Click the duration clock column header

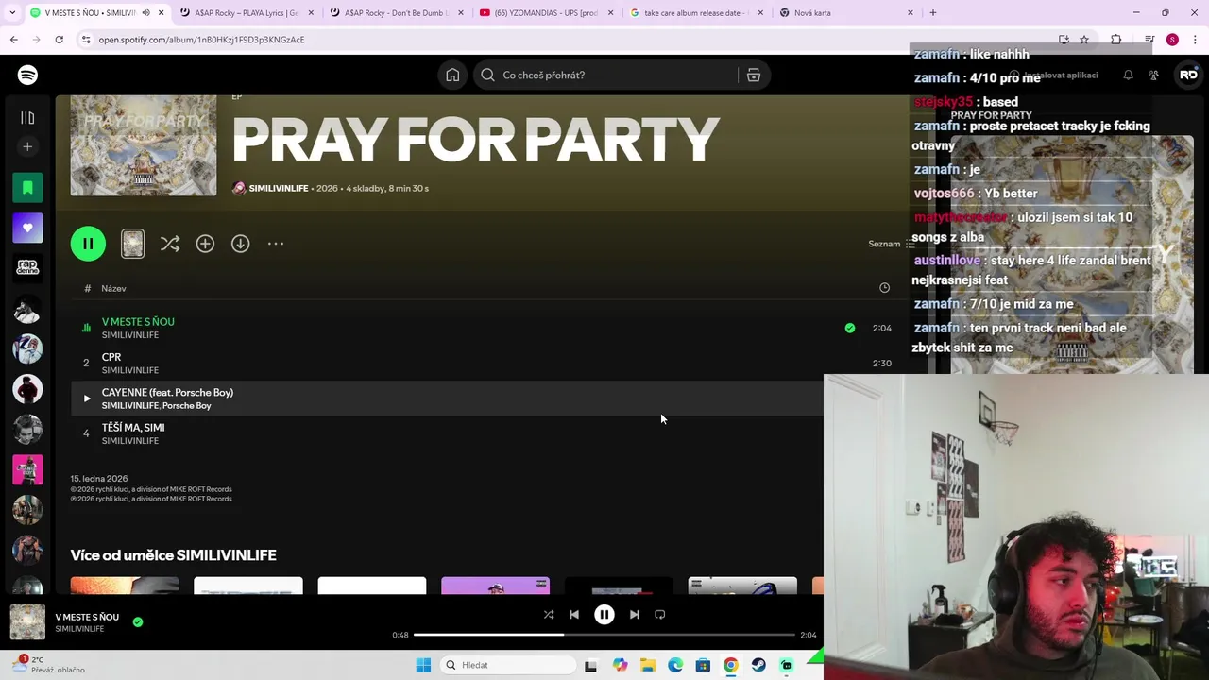(x=884, y=288)
